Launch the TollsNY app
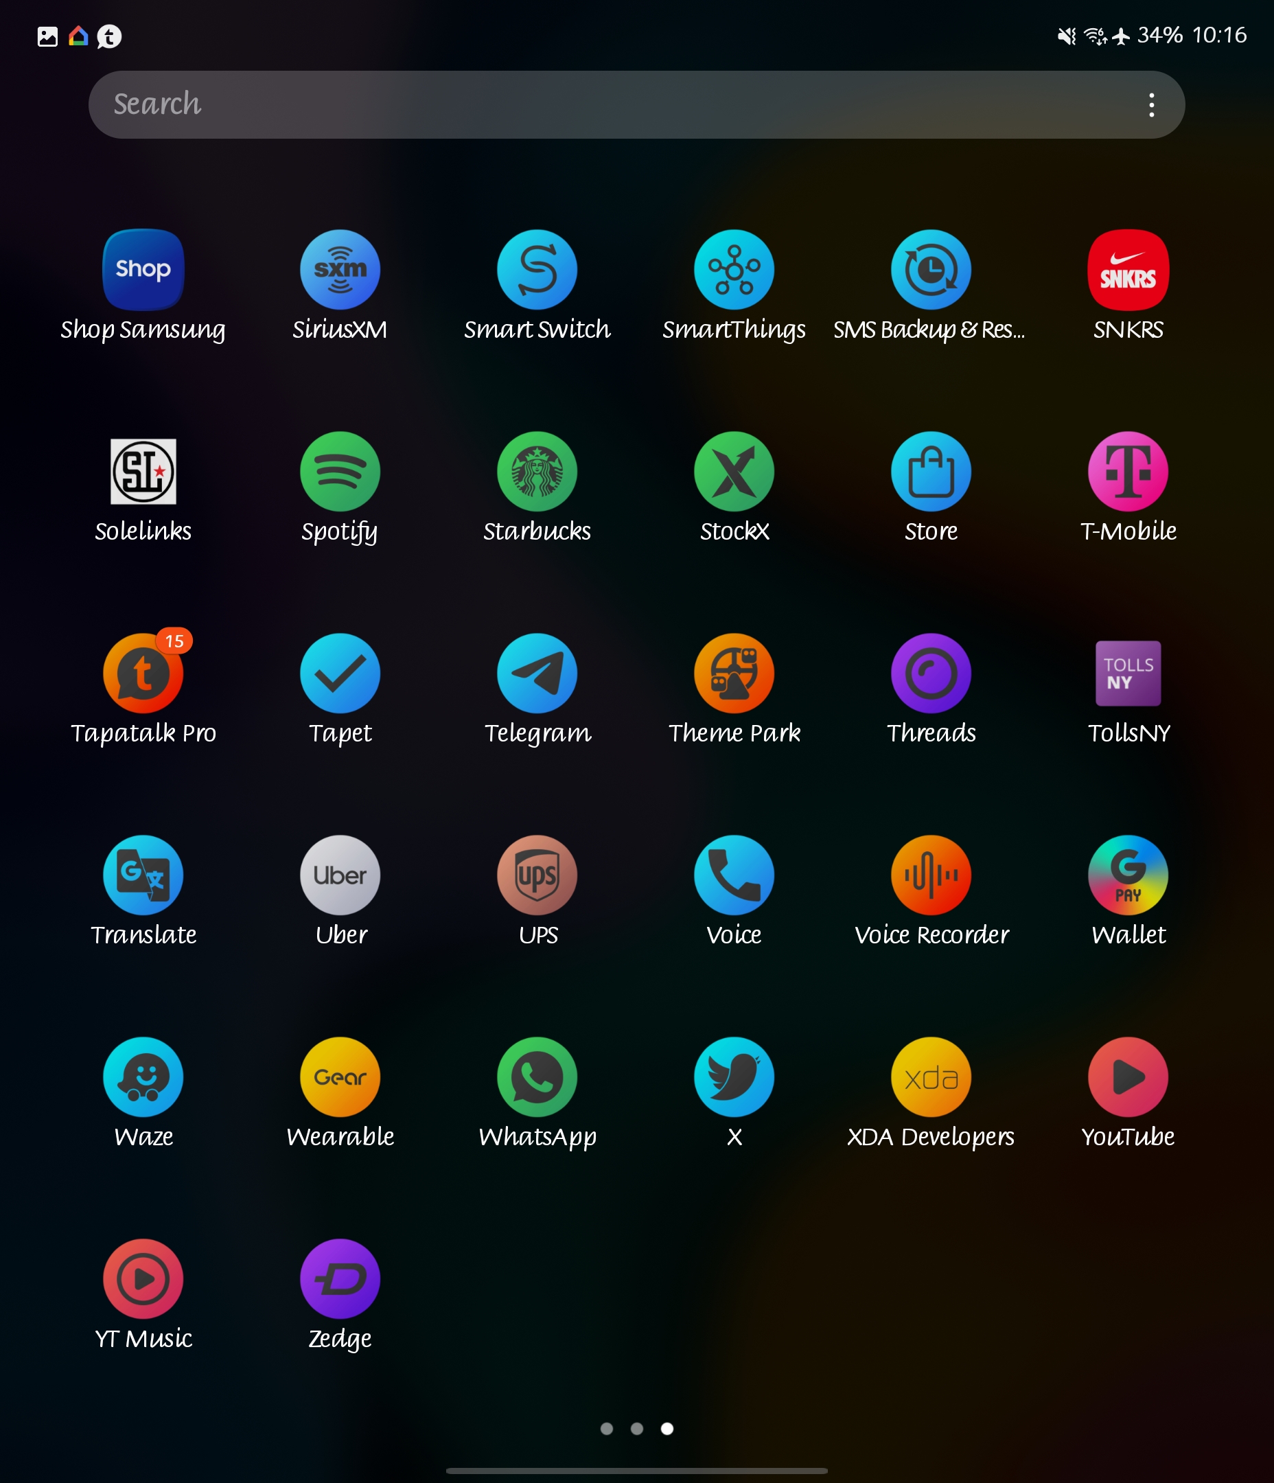Screen dimensions: 1274x1483 point(1128,674)
